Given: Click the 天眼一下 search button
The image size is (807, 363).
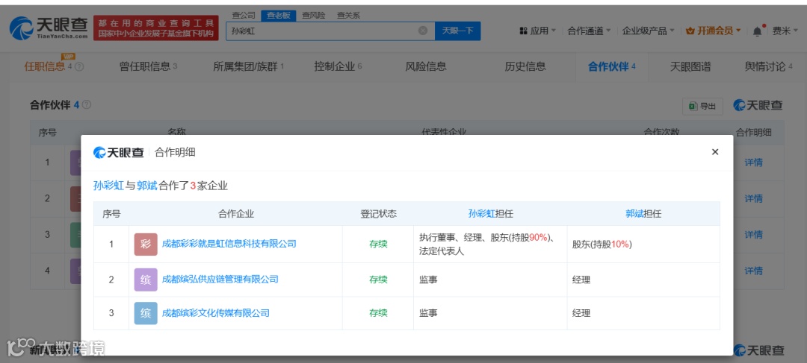Looking at the screenshot, I should click(457, 31).
